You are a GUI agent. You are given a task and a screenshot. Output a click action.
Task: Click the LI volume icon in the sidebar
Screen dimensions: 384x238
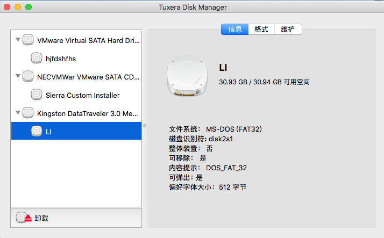point(37,131)
